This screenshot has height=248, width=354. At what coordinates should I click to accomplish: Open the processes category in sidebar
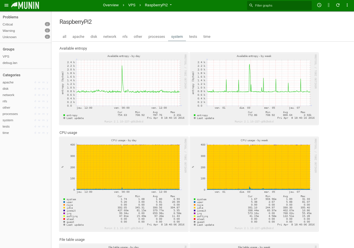[10, 114]
